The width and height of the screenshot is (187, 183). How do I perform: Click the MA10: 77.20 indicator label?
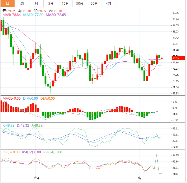pyautogui.click(x=33, y=15)
